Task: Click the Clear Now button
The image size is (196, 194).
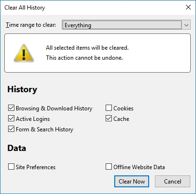Action: click(x=131, y=182)
